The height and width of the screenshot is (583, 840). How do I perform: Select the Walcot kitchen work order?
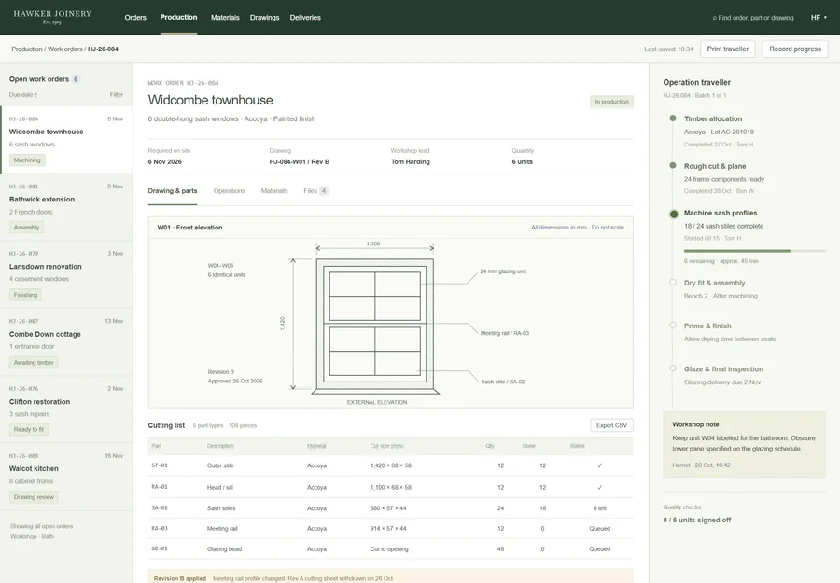[x=66, y=477]
